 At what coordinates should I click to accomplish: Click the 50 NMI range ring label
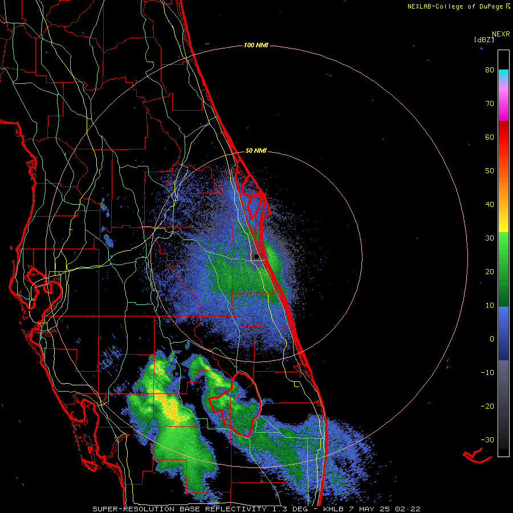click(x=256, y=151)
